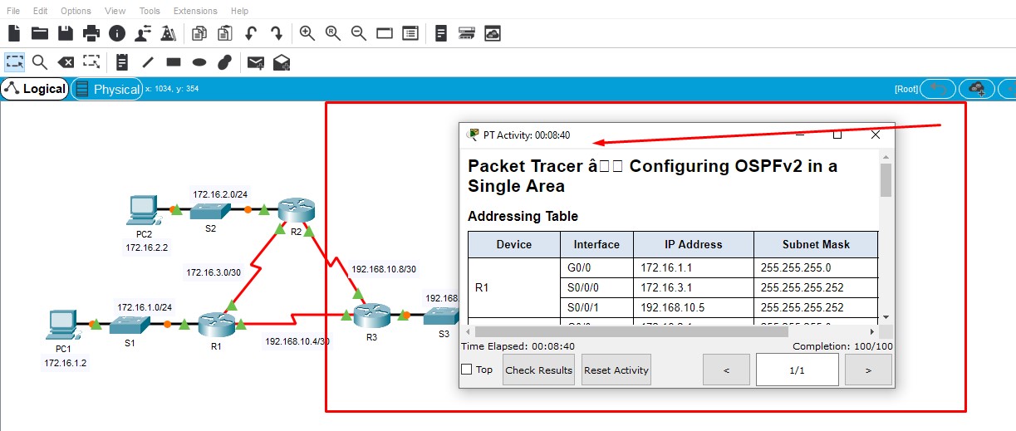Select switch S1 in the topology
Viewport: 1016px width, 431px height.
tap(130, 325)
